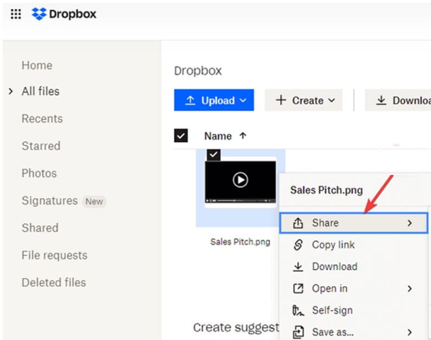Click the Save as file icon
431x340 pixels.
pyautogui.click(x=297, y=332)
